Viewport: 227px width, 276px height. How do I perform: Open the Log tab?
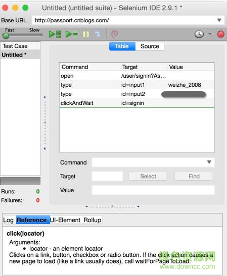coord(8,220)
